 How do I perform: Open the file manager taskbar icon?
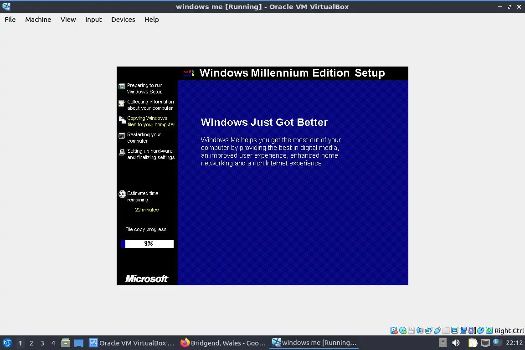pyautogui.click(x=66, y=343)
